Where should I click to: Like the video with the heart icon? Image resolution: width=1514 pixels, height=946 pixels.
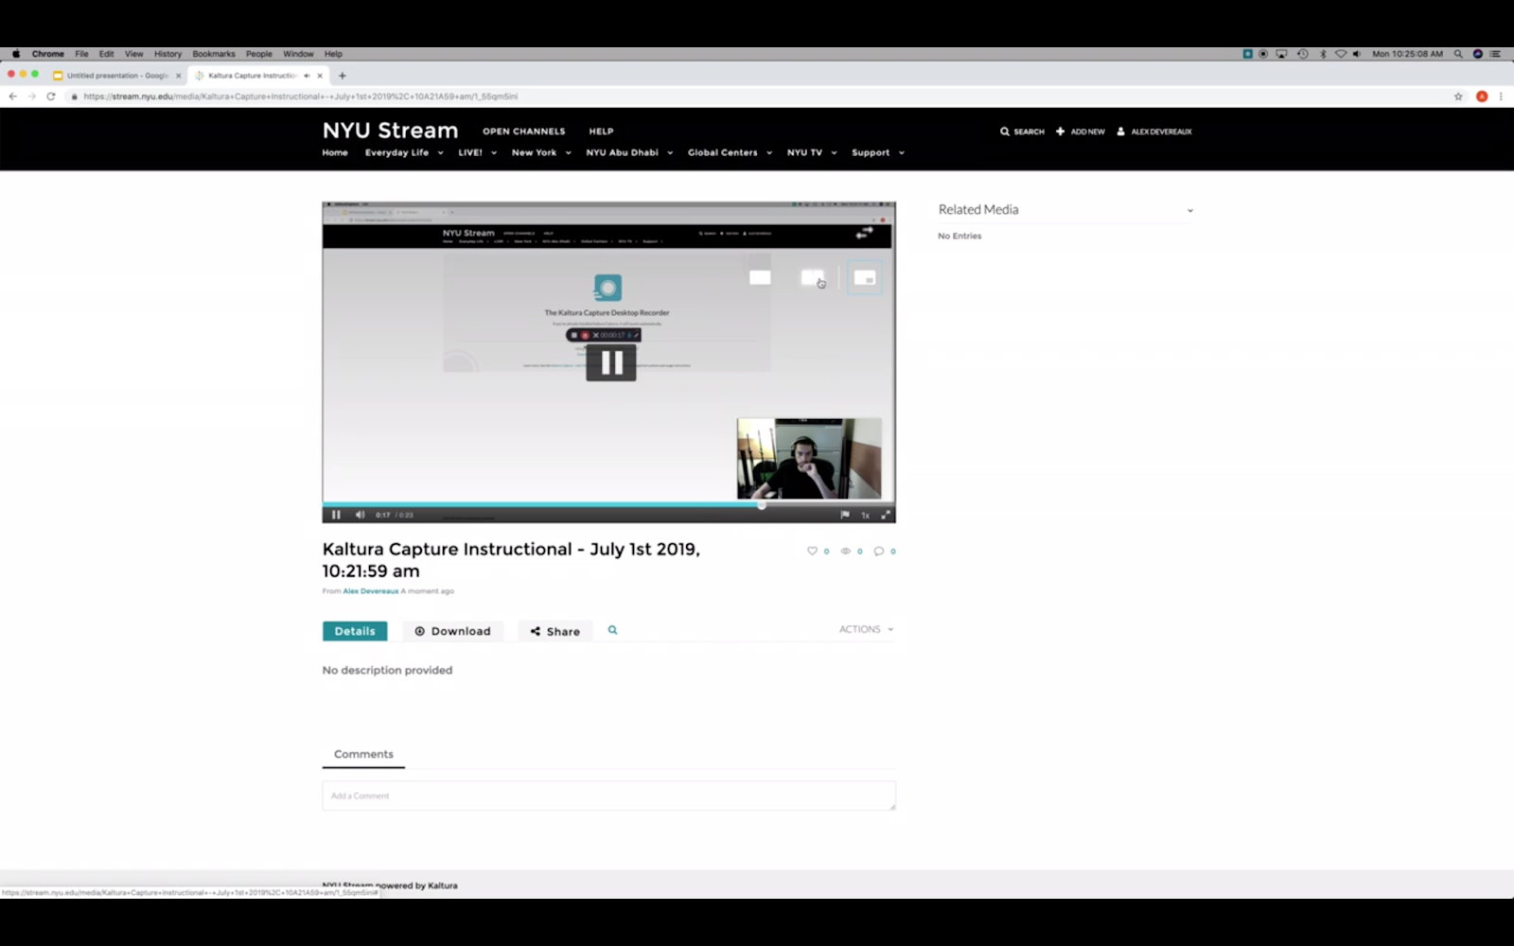[x=812, y=551]
